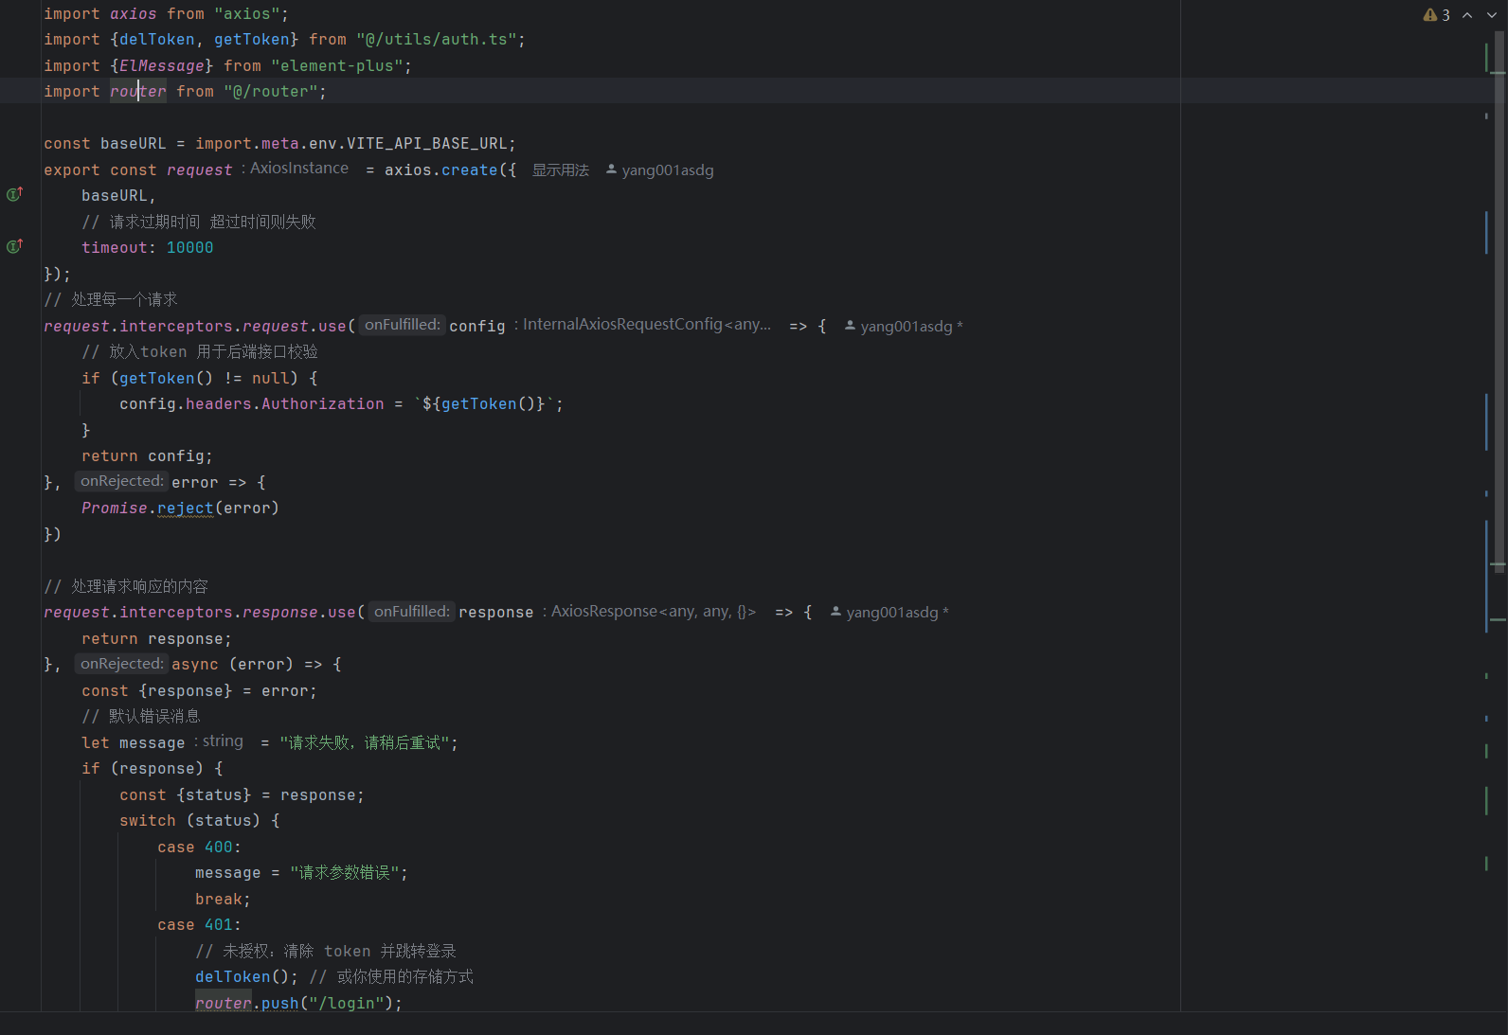Click the "break" keyword
The height and width of the screenshot is (1035, 1508).
(218, 900)
